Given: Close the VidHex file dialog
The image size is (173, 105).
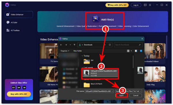Looking at the screenshot, I should pos(142,39).
